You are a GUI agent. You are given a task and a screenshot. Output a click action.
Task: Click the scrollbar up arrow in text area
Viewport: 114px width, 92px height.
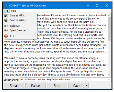(x=109, y=15)
